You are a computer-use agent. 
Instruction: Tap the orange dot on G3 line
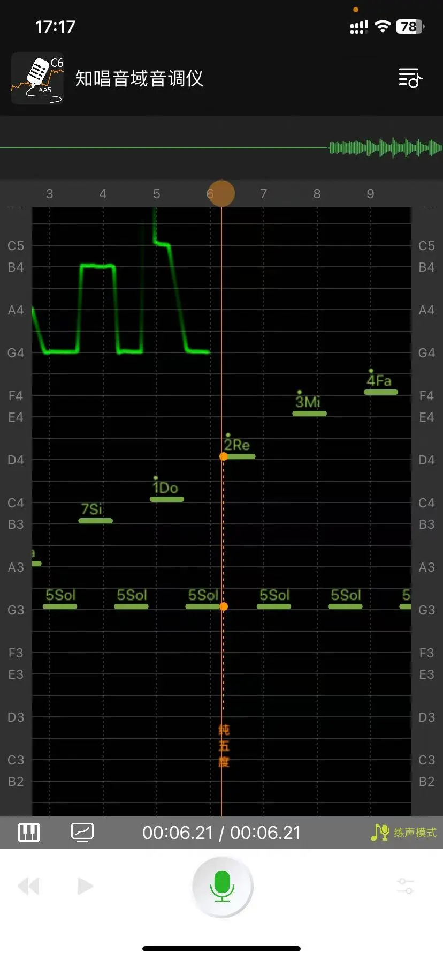(x=224, y=606)
